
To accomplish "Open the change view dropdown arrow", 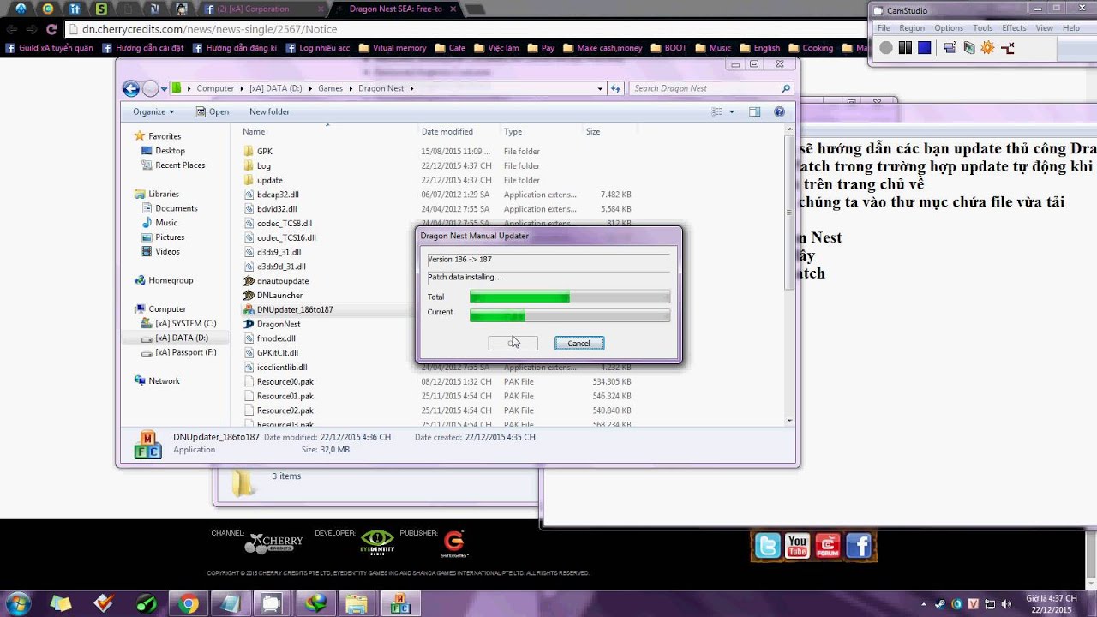I will pyautogui.click(x=731, y=111).
